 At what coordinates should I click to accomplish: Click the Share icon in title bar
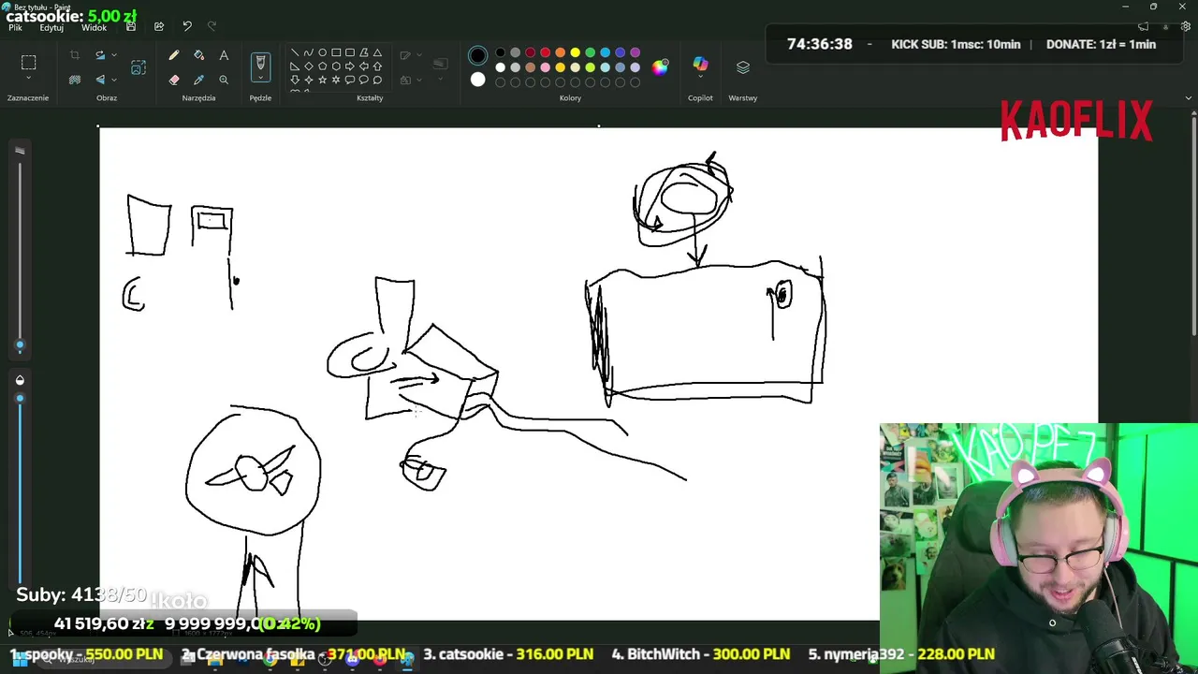159,26
